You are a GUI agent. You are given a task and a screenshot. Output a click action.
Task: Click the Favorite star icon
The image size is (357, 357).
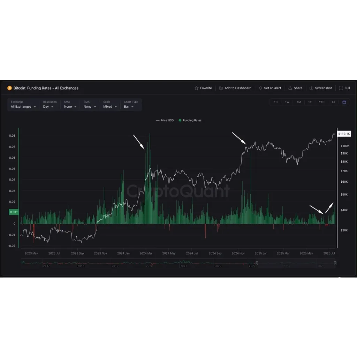click(x=197, y=88)
